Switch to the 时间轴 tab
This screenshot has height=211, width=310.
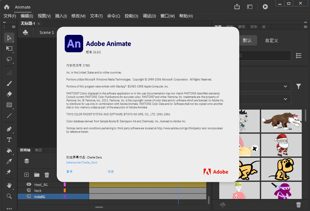[x=25, y=150]
